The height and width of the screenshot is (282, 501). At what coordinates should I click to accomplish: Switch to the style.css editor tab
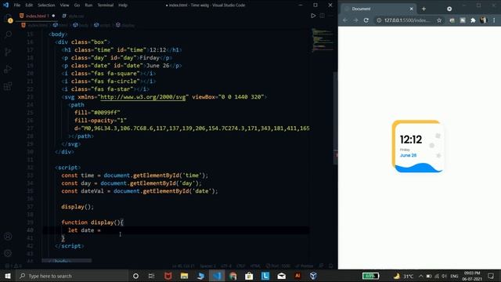[x=74, y=16]
